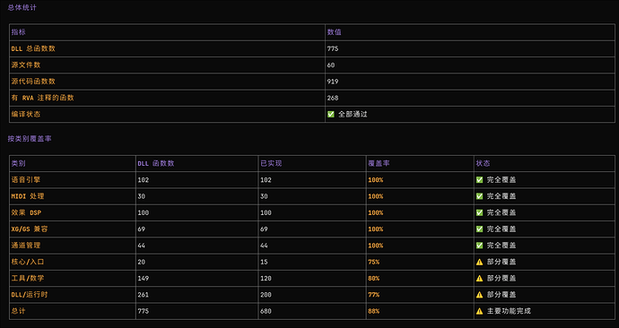This screenshot has height=328, width=619.
Task: Select the 通道管理 category label
Action: (x=26, y=246)
